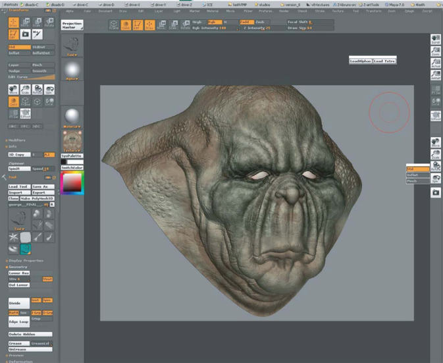This screenshot has width=443, height=363.
Task: Click the camera snapshot icon in the Transform panel
Action: coord(25,34)
